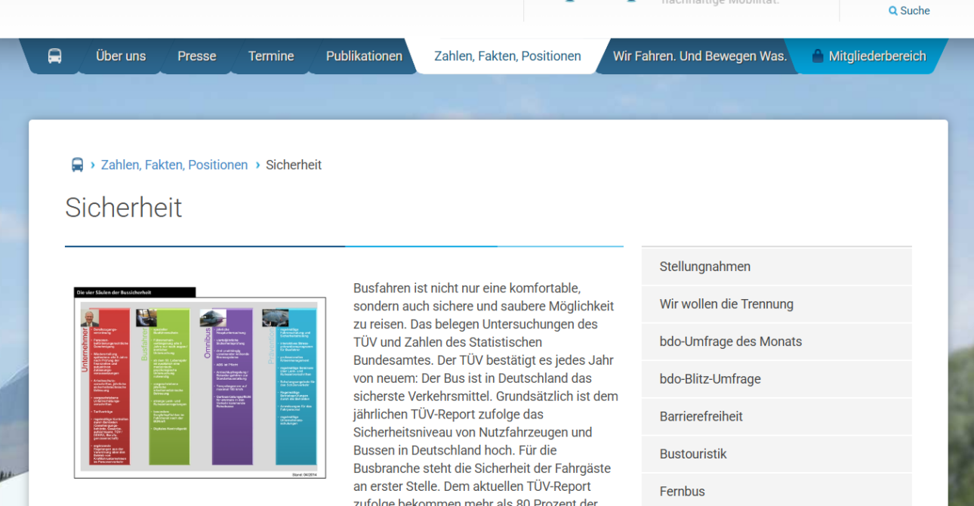Open the Mitgliederbereich login area
The width and height of the screenshot is (974, 506).
(877, 56)
